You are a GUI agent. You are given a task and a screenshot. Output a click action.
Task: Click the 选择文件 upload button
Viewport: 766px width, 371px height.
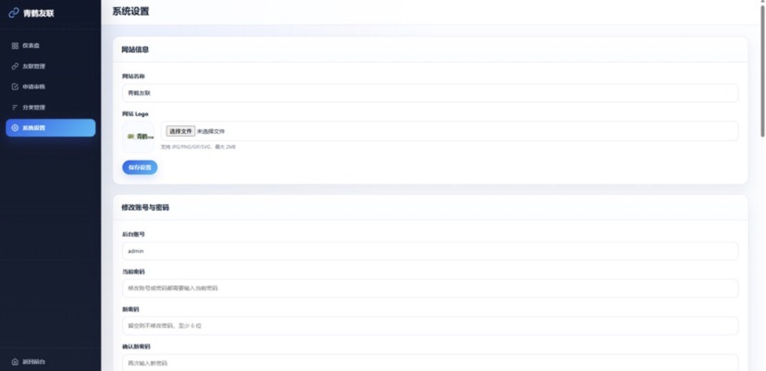point(181,131)
